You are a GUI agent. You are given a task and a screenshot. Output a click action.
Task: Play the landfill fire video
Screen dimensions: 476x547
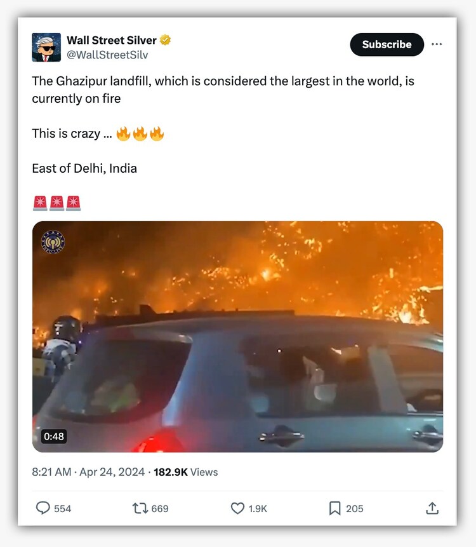(237, 337)
